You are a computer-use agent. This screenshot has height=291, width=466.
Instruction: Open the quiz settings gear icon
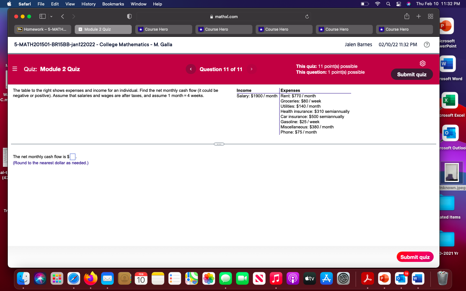pyautogui.click(x=423, y=63)
